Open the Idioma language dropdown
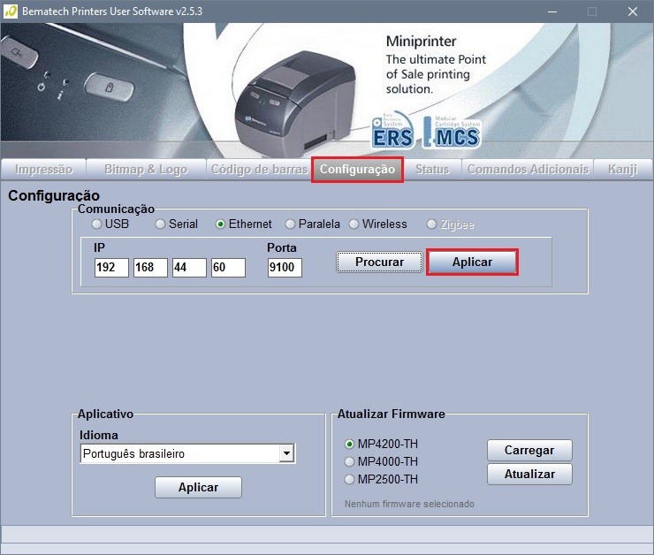 pyautogui.click(x=187, y=453)
